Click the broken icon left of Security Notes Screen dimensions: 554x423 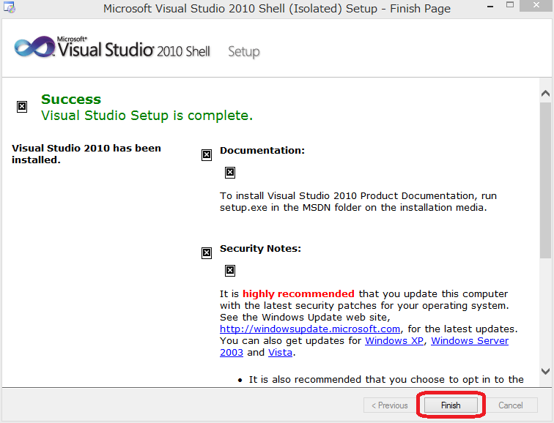[x=207, y=253]
